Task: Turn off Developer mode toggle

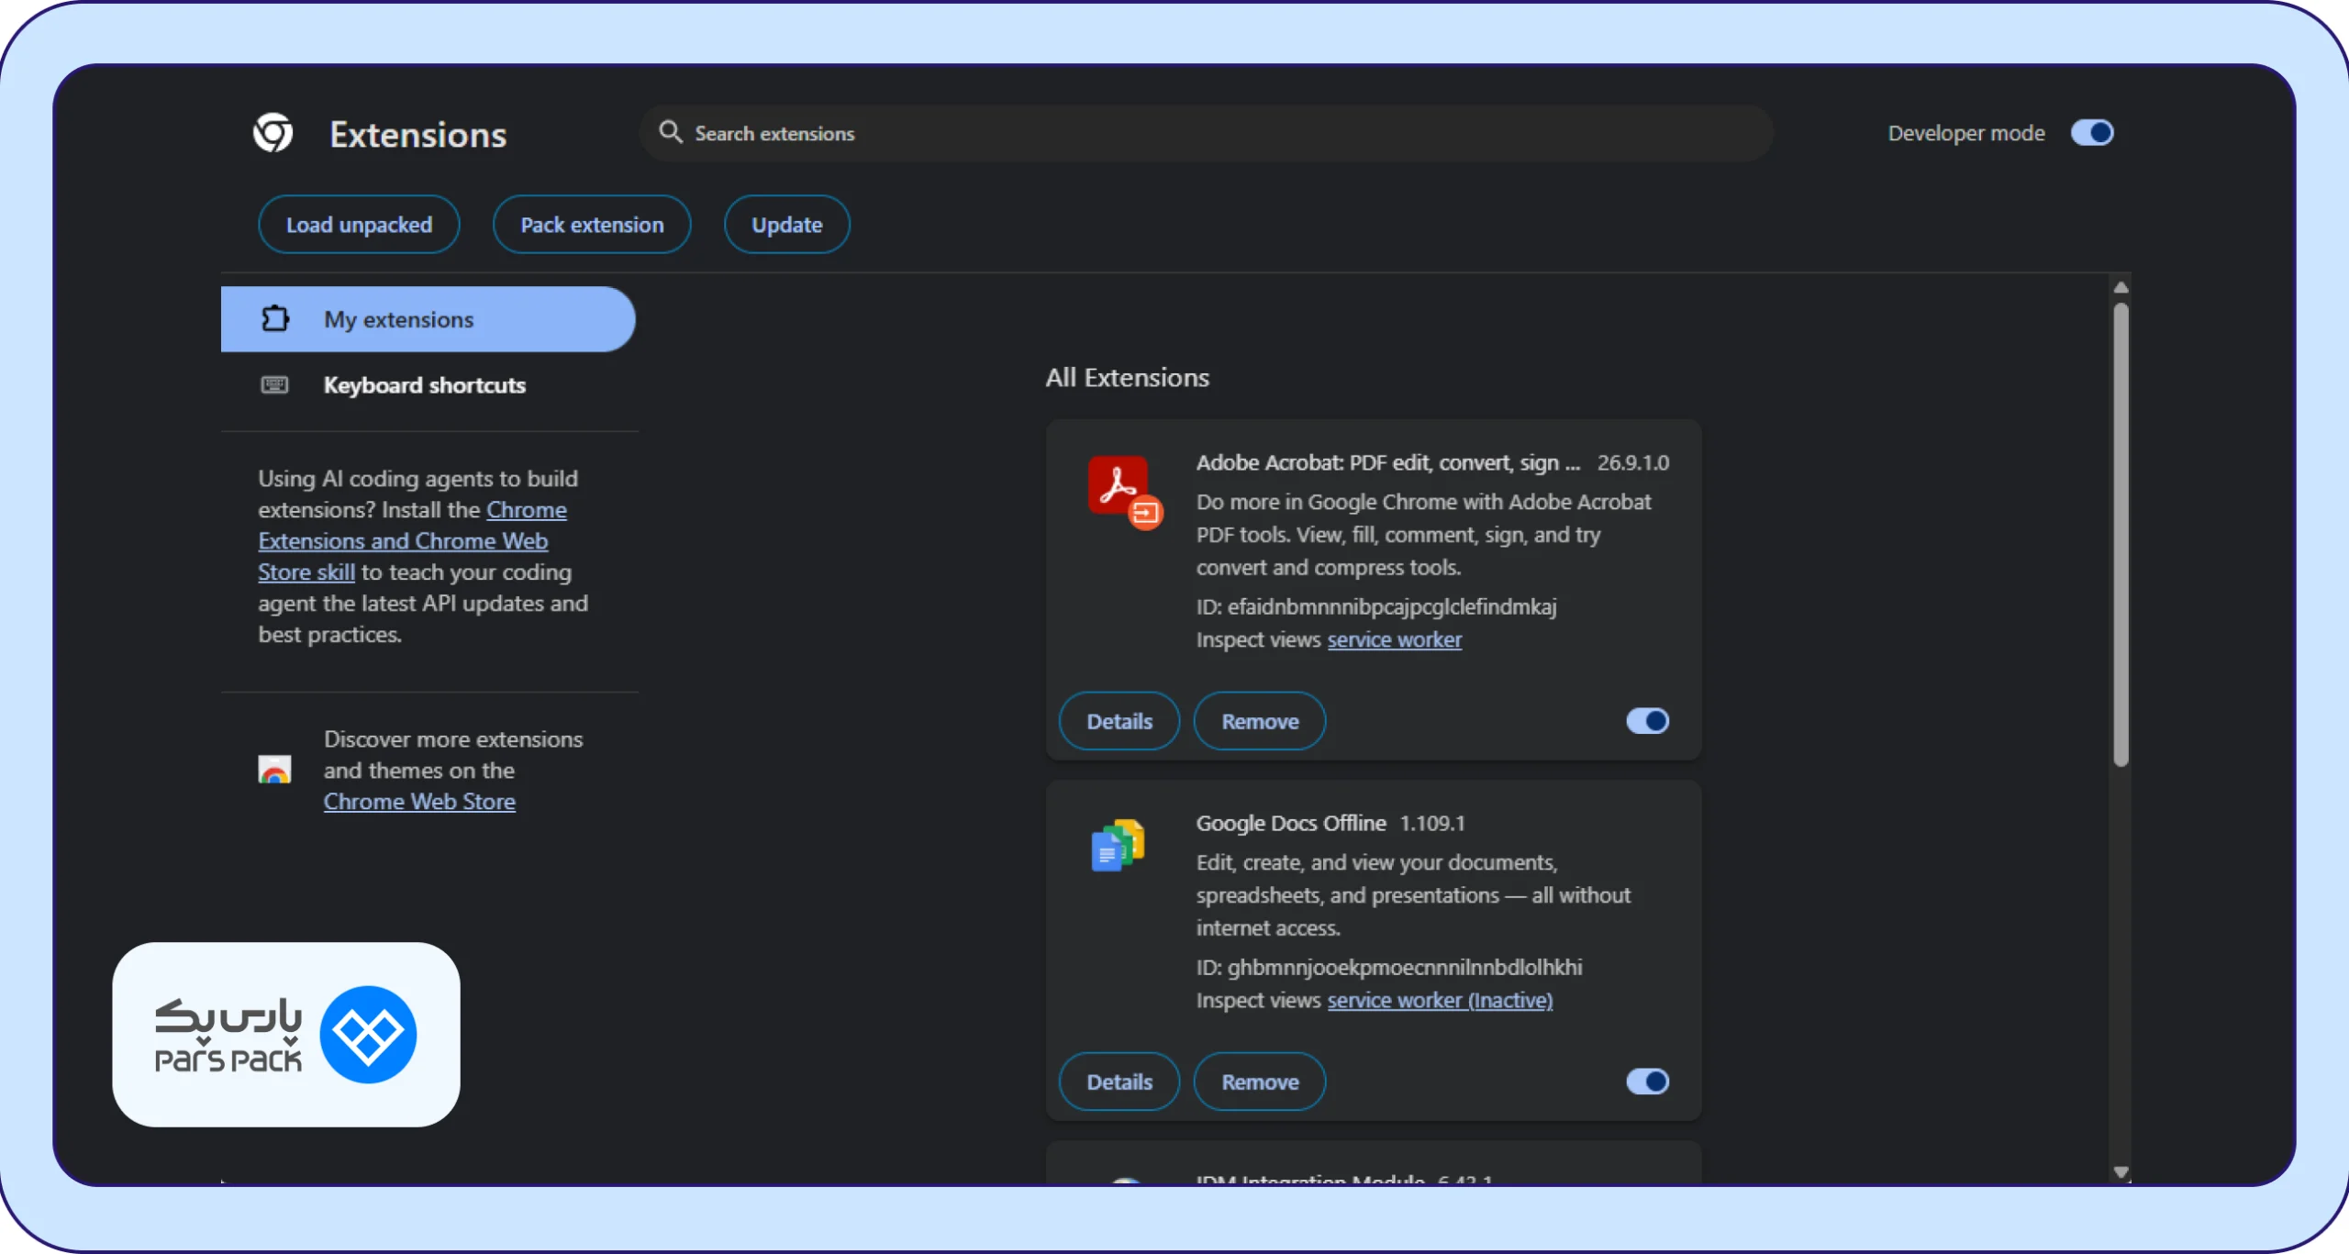Action: [2092, 133]
